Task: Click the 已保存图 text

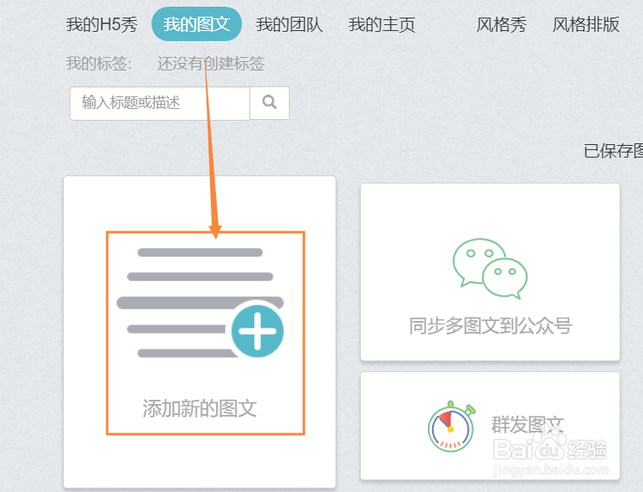Action: (613, 151)
